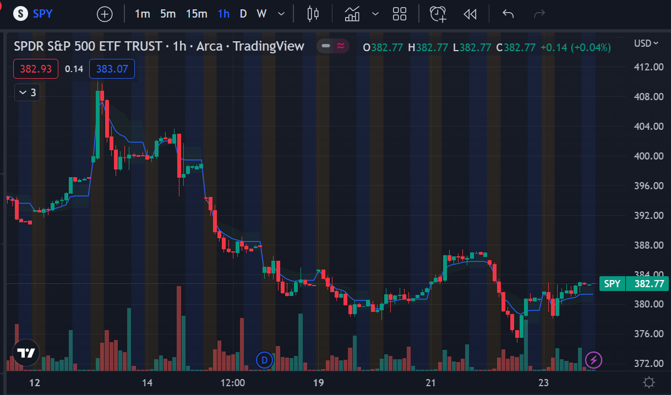Click the date label 12 on the time axis

[x=35, y=382]
